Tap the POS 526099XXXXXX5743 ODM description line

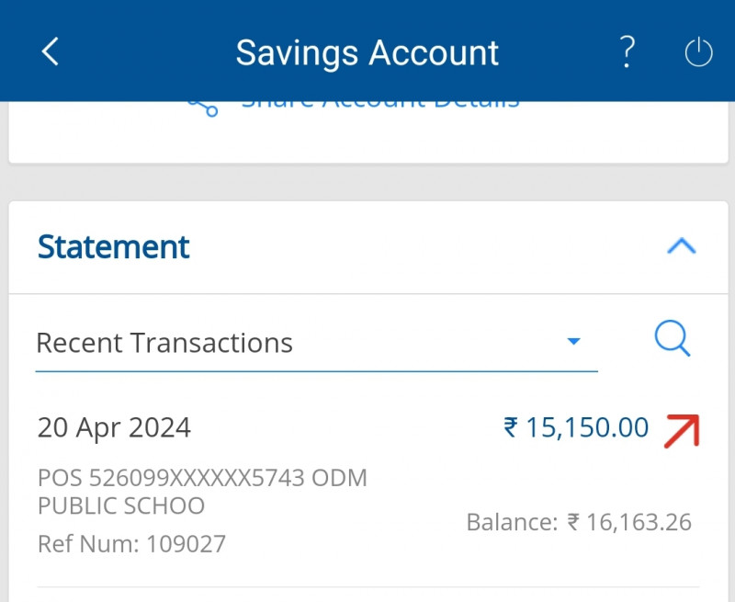pyautogui.click(x=202, y=478)
